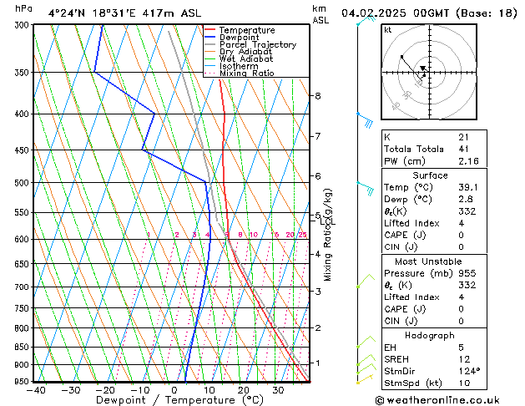Click the red Temperature legend line swatch

tap(210, 30)
